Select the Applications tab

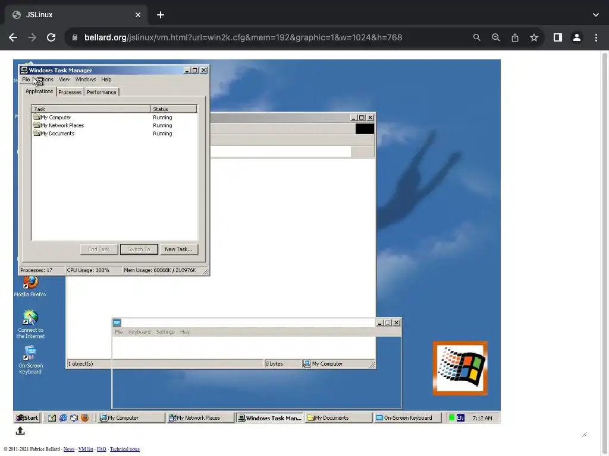39,91
